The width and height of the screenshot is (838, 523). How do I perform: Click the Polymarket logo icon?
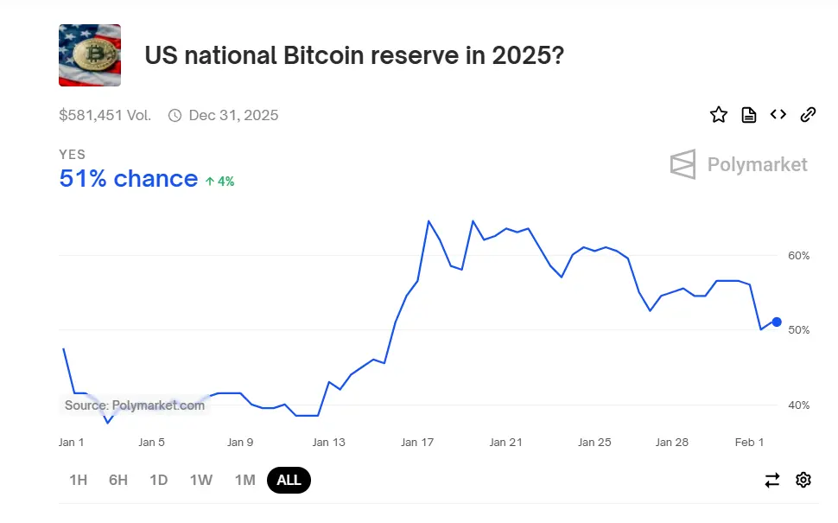click(682, 164)
